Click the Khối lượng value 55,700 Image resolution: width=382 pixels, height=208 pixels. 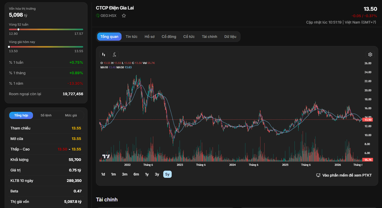(75, 160)
